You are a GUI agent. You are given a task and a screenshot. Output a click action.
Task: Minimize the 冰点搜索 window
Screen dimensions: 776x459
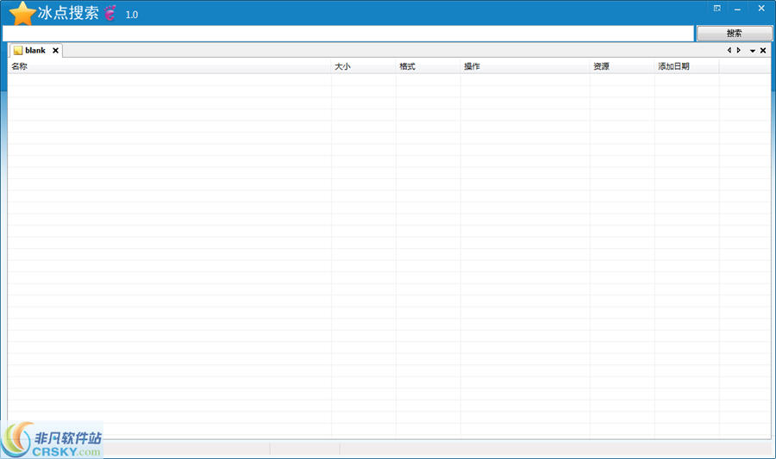pos(738,9)
